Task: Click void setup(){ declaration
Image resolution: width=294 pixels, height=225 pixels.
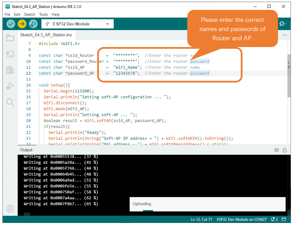Action: [x=54, y=85]
